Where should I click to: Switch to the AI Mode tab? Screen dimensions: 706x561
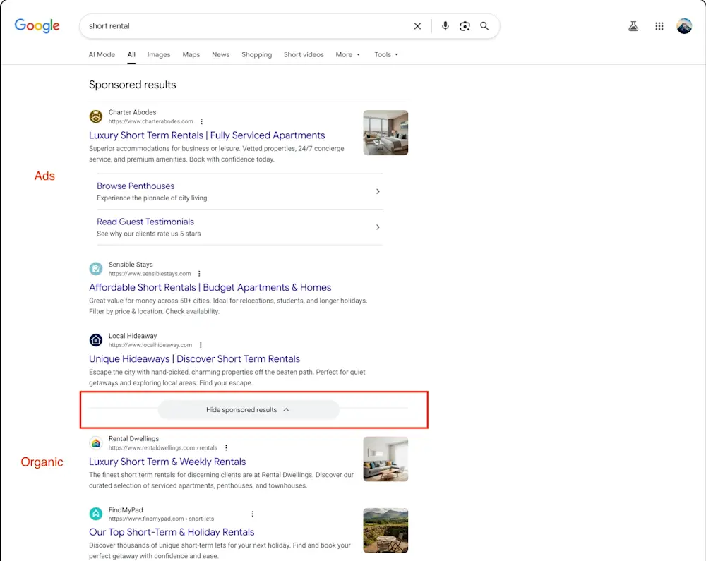tap(102, 54)
